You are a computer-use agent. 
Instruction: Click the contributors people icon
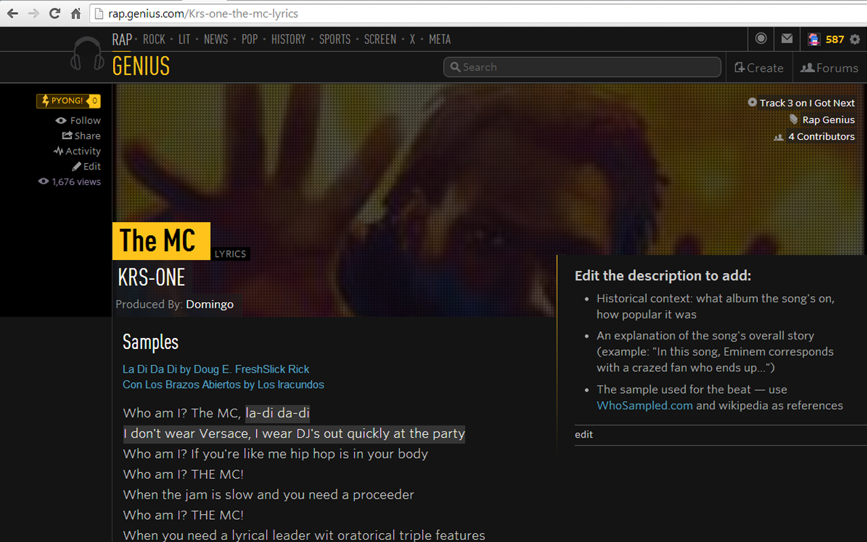779,137
